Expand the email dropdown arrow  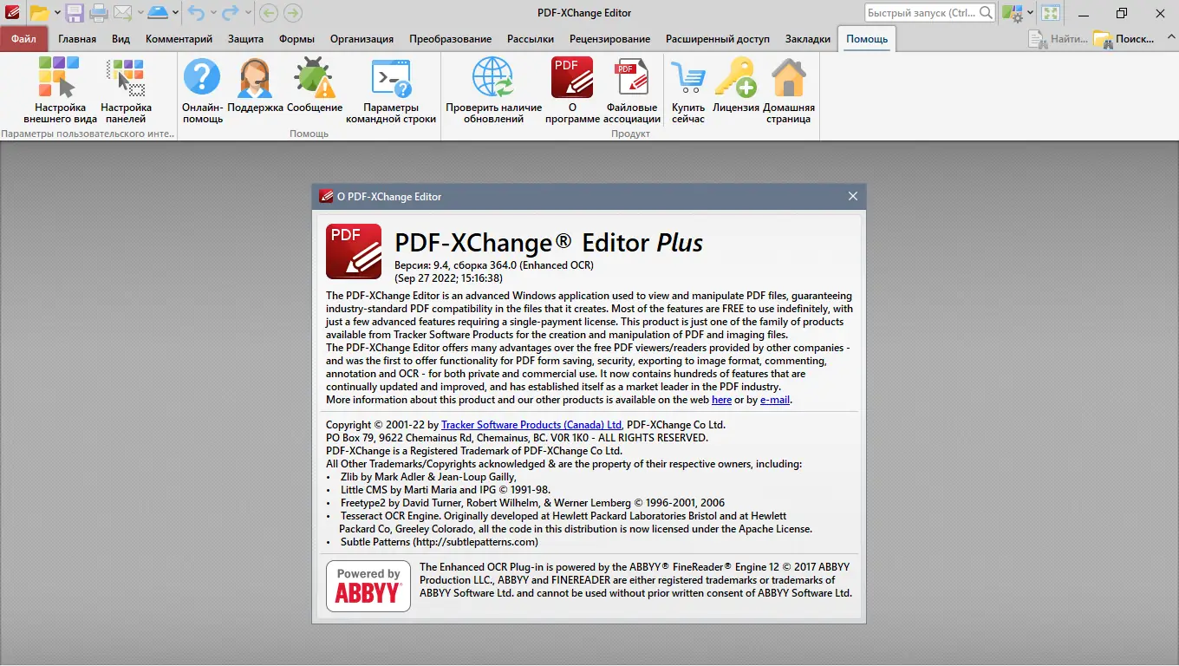click(x=140, y=13)
